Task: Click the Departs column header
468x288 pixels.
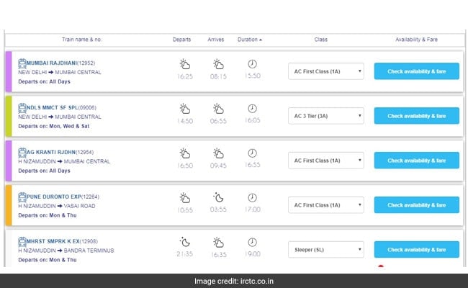Action: pos(182,40)
